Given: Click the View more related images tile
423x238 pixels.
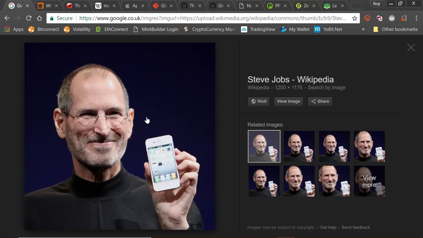Looking at the screenshot, I should (x=369, y=181).
